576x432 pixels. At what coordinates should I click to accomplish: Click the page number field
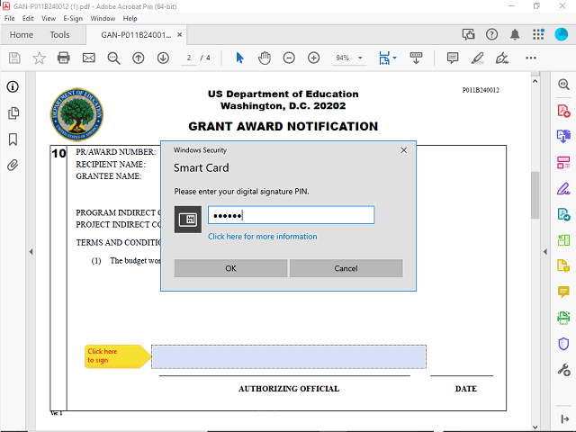click(189, 58)
